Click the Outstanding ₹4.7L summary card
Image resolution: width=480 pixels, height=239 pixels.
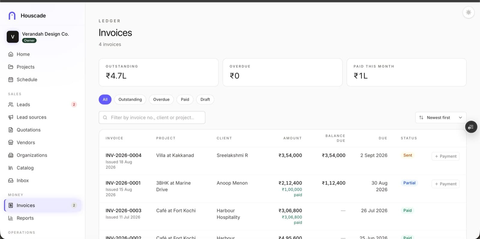pyautogui.click(x=159, y=72)
